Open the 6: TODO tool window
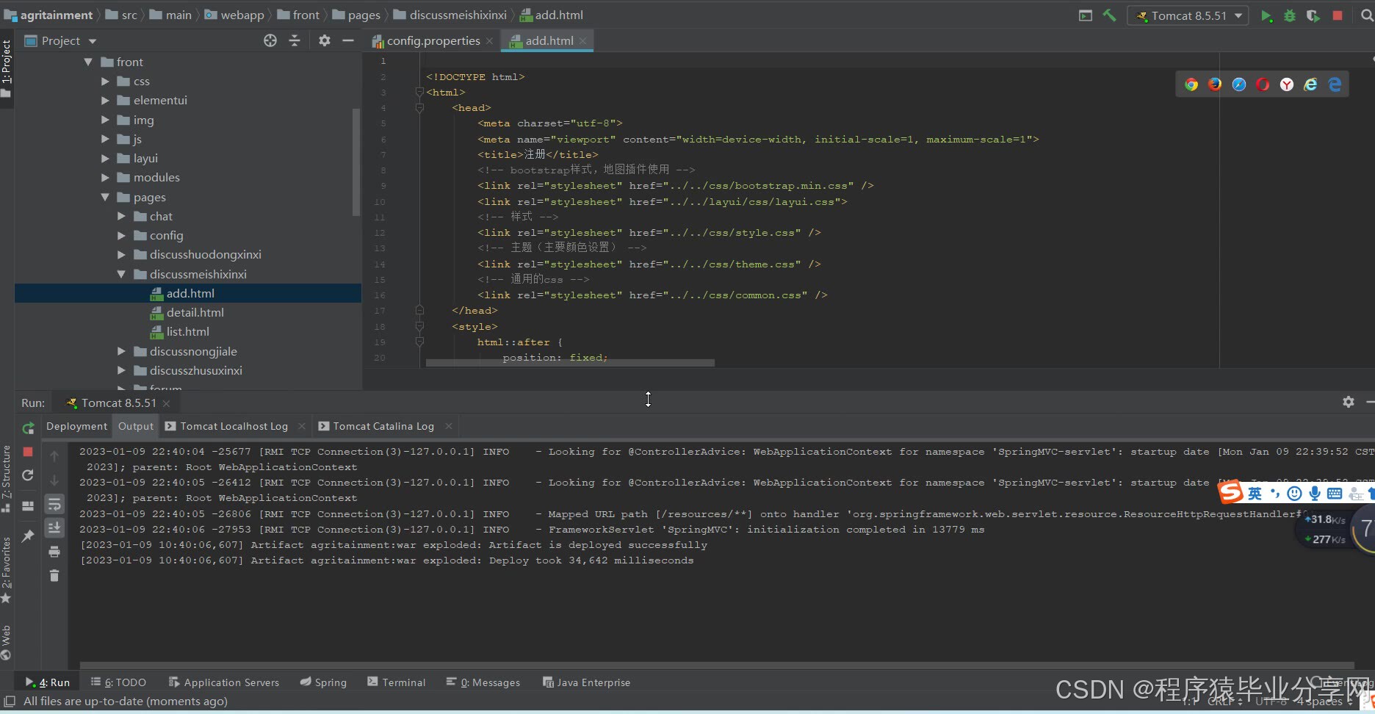Image resolution: width=1375 pixels, height=714 pixels. (118, 682)
